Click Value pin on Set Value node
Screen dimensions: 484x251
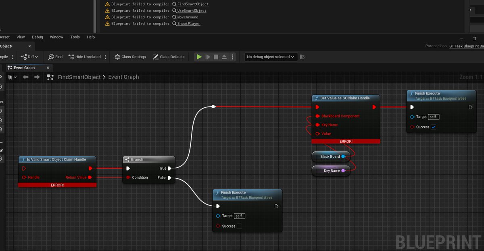click(x=318, y=134)
